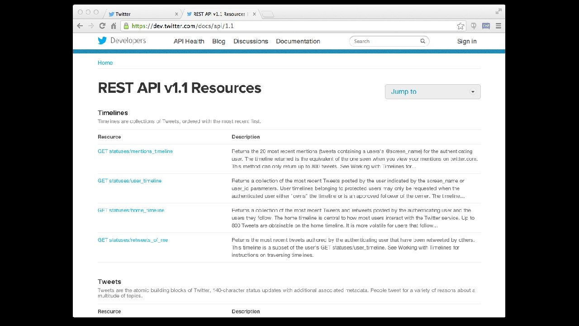Image resolution: width=579 pixels, height=326 pixels.
Task: Open the Documentation nav item
Action: coord(298,41)
